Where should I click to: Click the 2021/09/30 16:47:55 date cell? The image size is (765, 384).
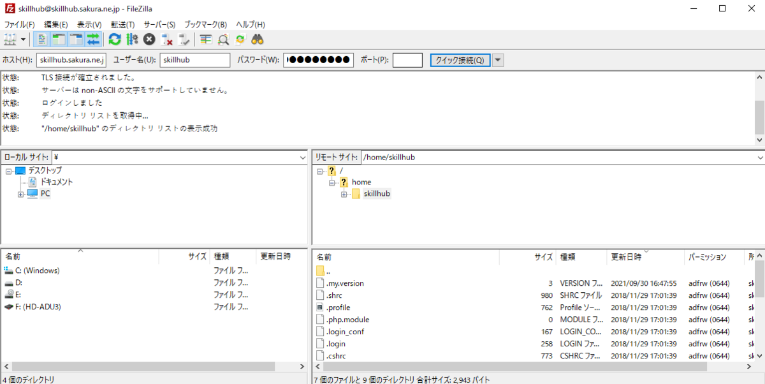644,283
